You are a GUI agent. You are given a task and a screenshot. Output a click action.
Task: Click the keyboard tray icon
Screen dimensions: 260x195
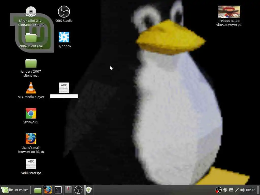(231, 190)
